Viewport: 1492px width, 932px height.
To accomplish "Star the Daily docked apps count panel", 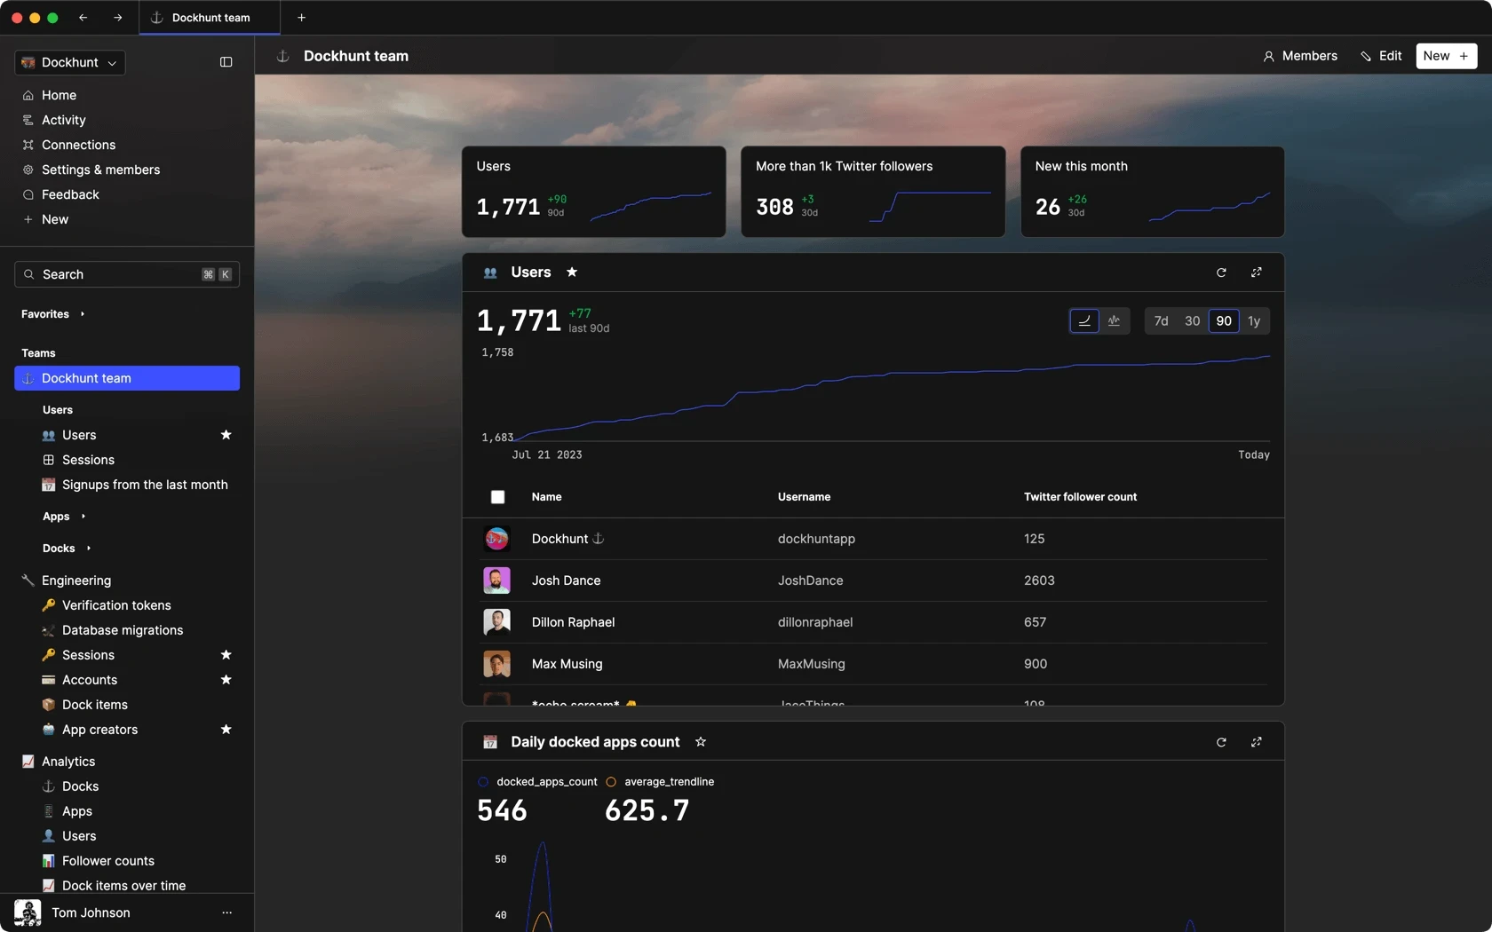I will click(x=701, y=742).
